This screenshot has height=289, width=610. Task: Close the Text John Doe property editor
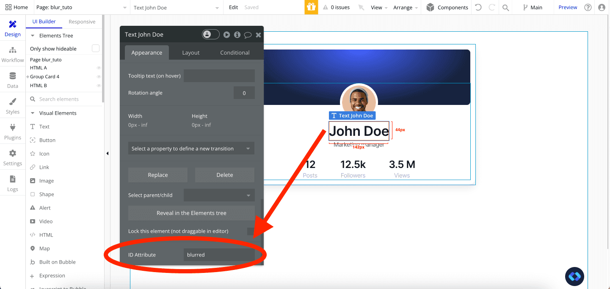point(259,35)
